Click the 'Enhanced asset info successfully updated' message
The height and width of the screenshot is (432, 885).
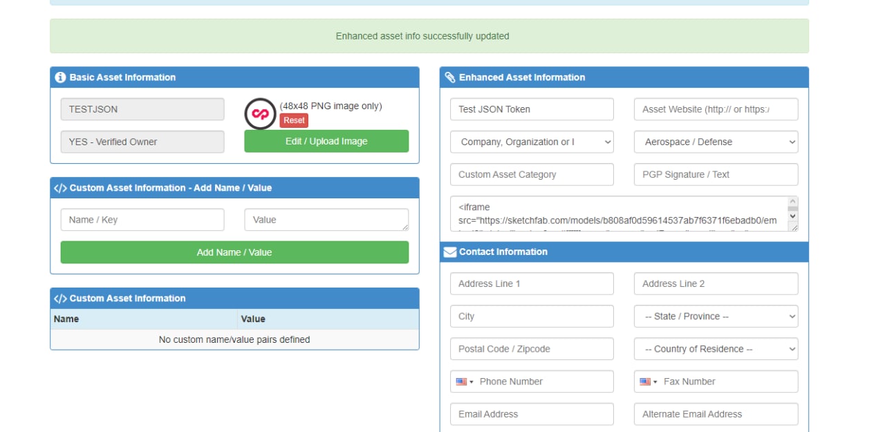422,36
